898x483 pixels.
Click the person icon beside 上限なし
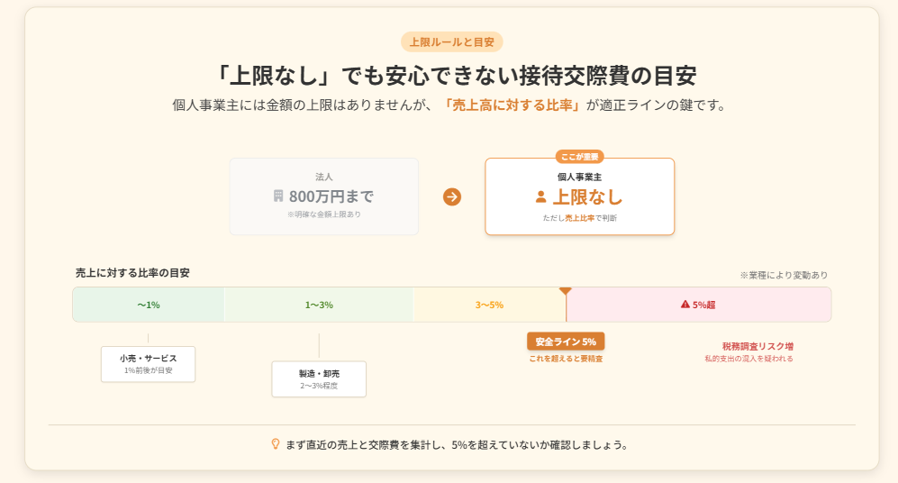pyautogui.click(x=541, y=196)
